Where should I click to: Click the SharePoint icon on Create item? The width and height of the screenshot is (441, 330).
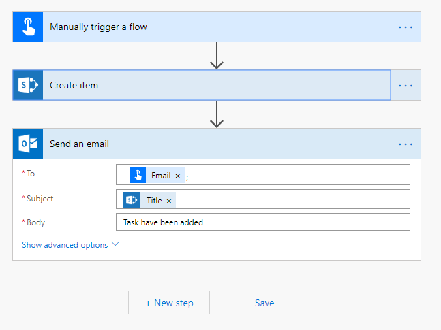[28, 85]
